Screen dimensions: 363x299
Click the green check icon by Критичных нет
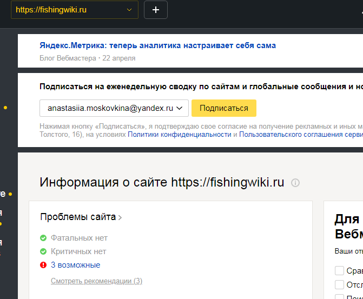pyautogui.click(x=43, y=251)
